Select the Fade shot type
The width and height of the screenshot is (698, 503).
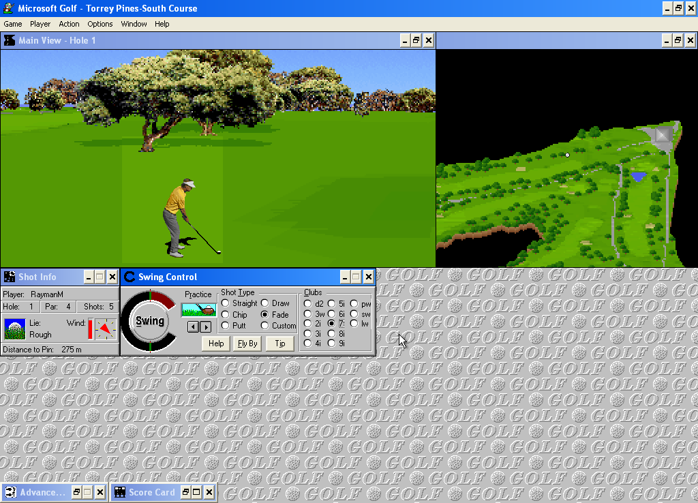pyautogui.click(x=275, y=315)
